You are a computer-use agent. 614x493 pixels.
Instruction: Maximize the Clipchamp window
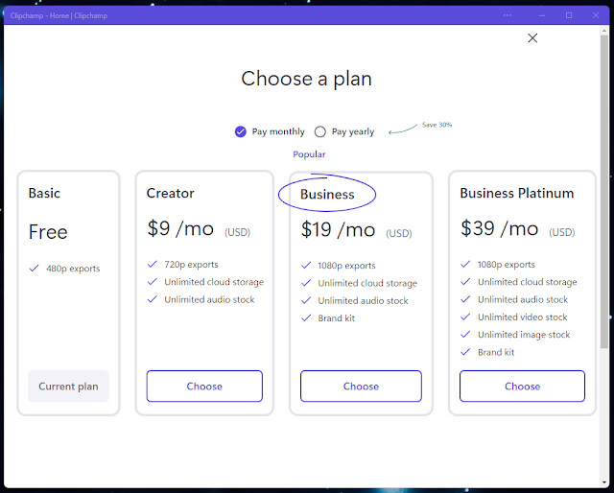(x=569, y=15)
